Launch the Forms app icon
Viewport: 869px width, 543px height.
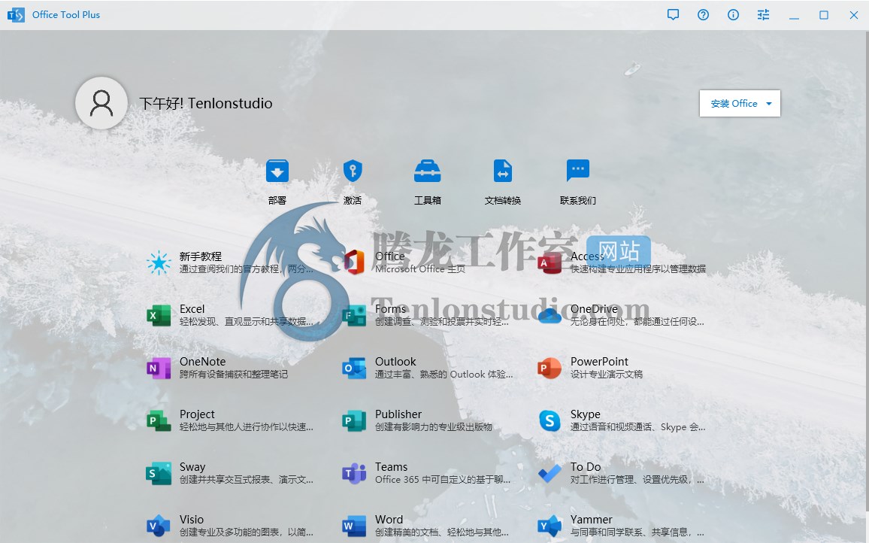(x=354, y=315)
